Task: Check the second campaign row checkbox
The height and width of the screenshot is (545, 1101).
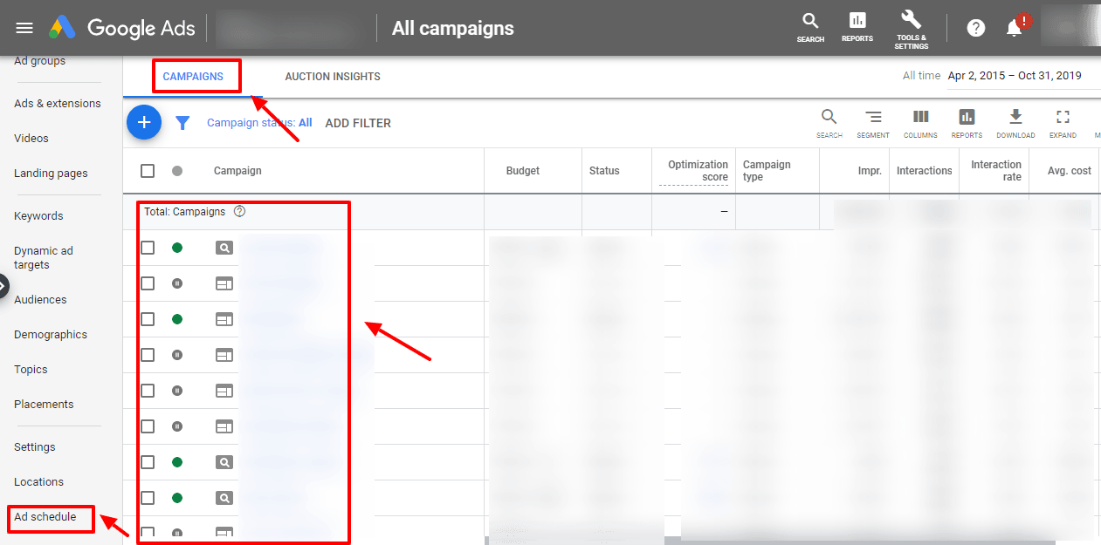Action: tap(148, 283)
